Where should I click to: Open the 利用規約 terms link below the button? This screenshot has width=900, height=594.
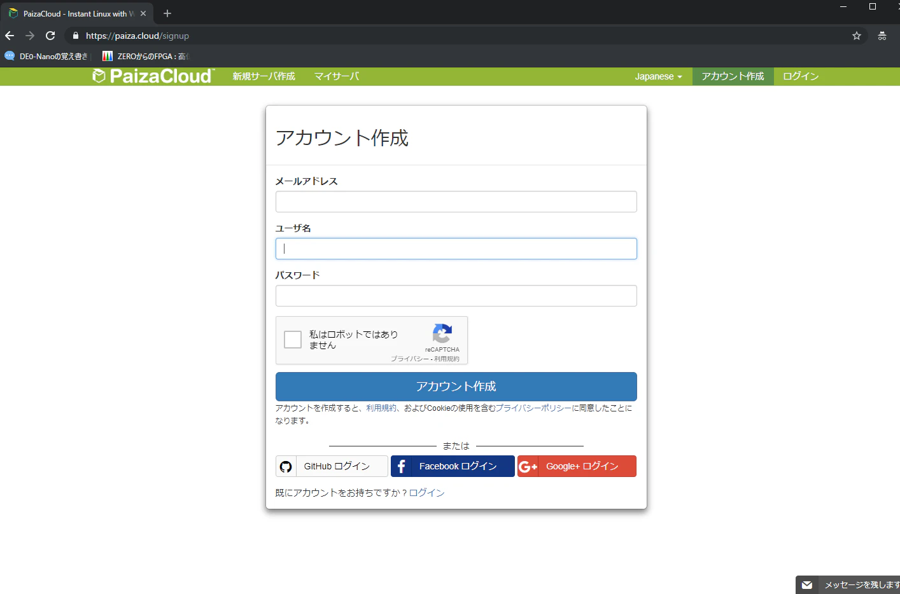[381, 408]
